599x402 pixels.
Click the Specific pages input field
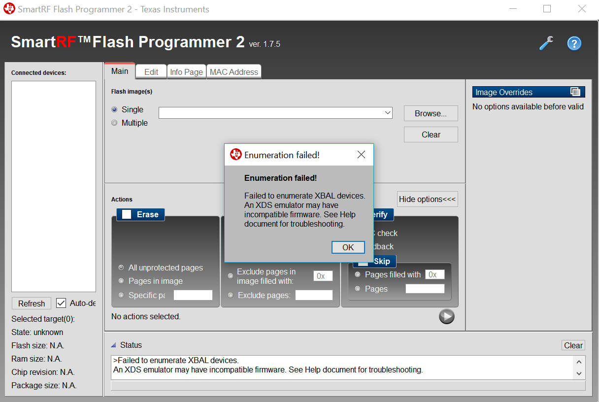tap(193, 295)
